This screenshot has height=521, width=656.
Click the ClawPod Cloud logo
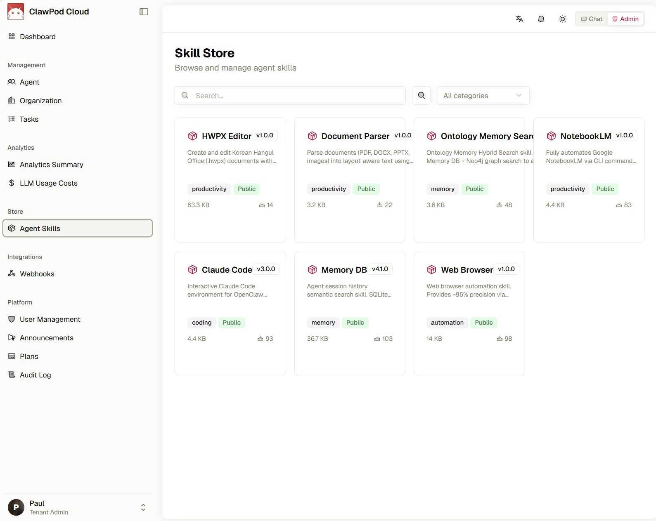16,12
